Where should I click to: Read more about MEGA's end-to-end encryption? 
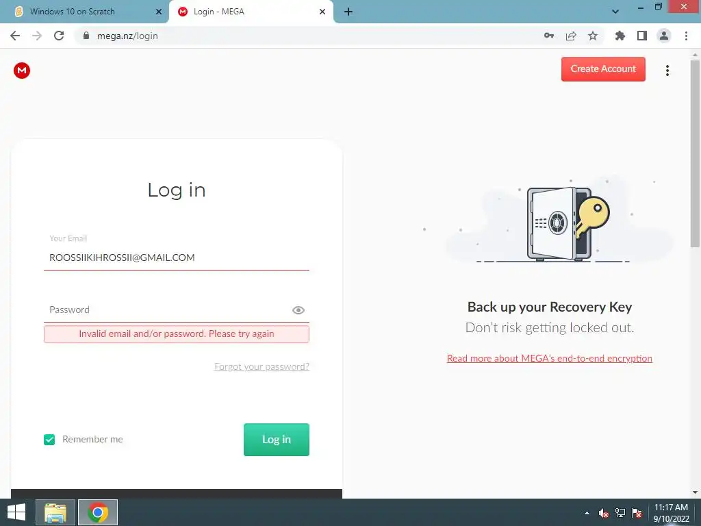tap(550, 358)
